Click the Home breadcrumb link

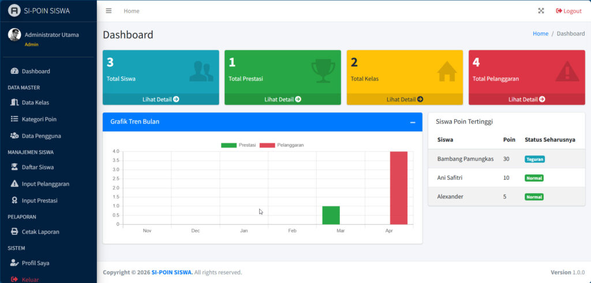[x=540, y=34]
